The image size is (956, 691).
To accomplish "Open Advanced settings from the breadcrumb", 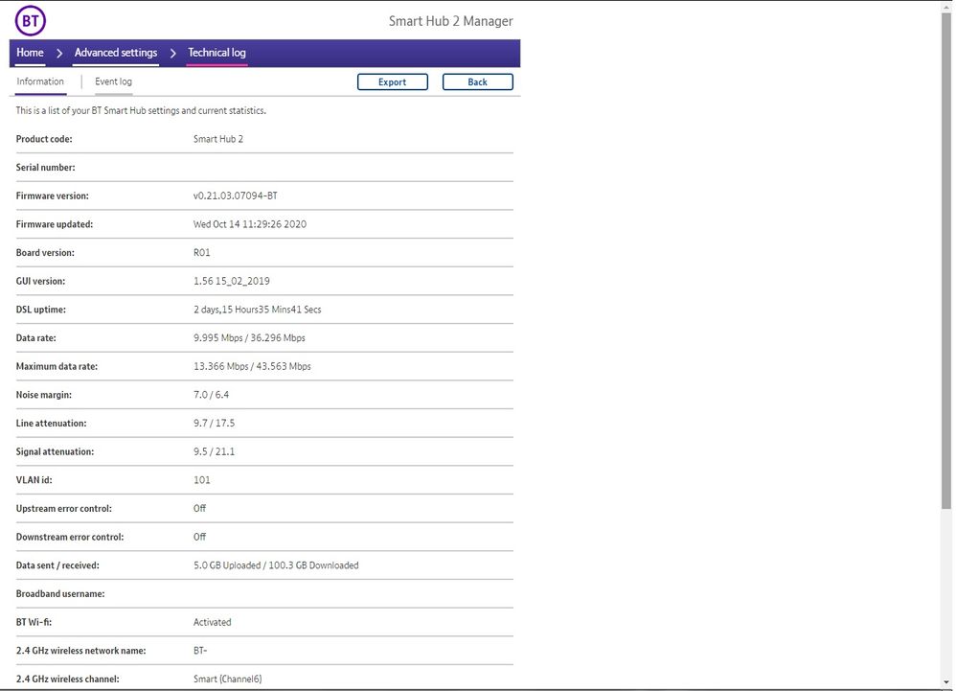I will (116, 53).
